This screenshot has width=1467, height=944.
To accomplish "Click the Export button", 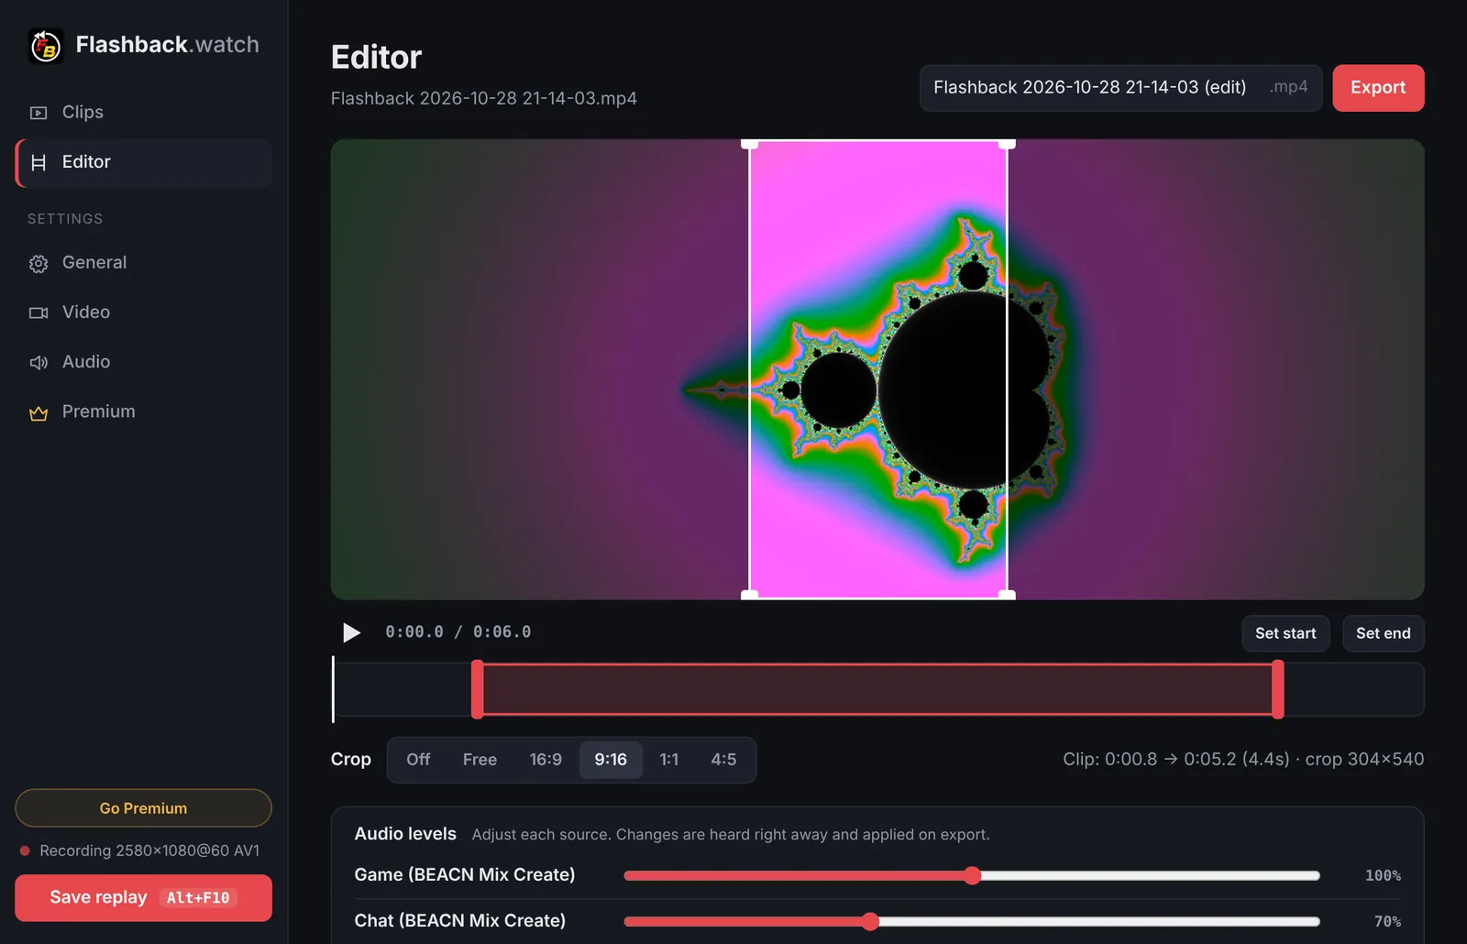I will pyautogui.click(x=1378, y=88).
